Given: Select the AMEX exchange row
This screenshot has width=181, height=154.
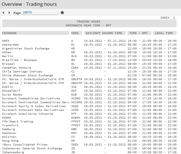Looking at the screenshot, I should coord(6,41).
